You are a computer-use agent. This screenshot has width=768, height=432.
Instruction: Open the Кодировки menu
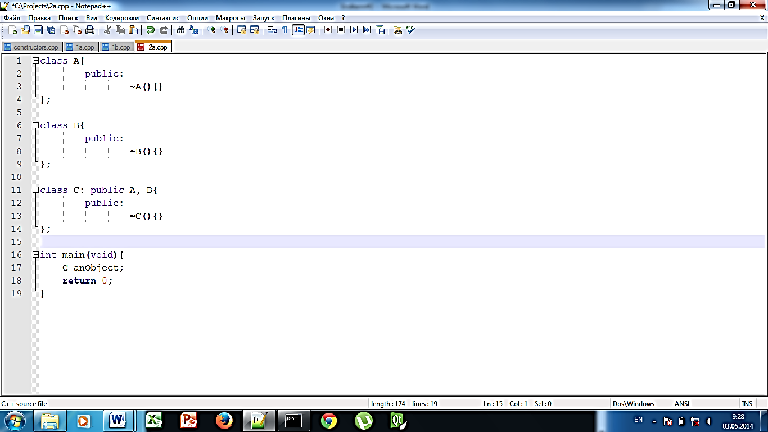[122, 18]
